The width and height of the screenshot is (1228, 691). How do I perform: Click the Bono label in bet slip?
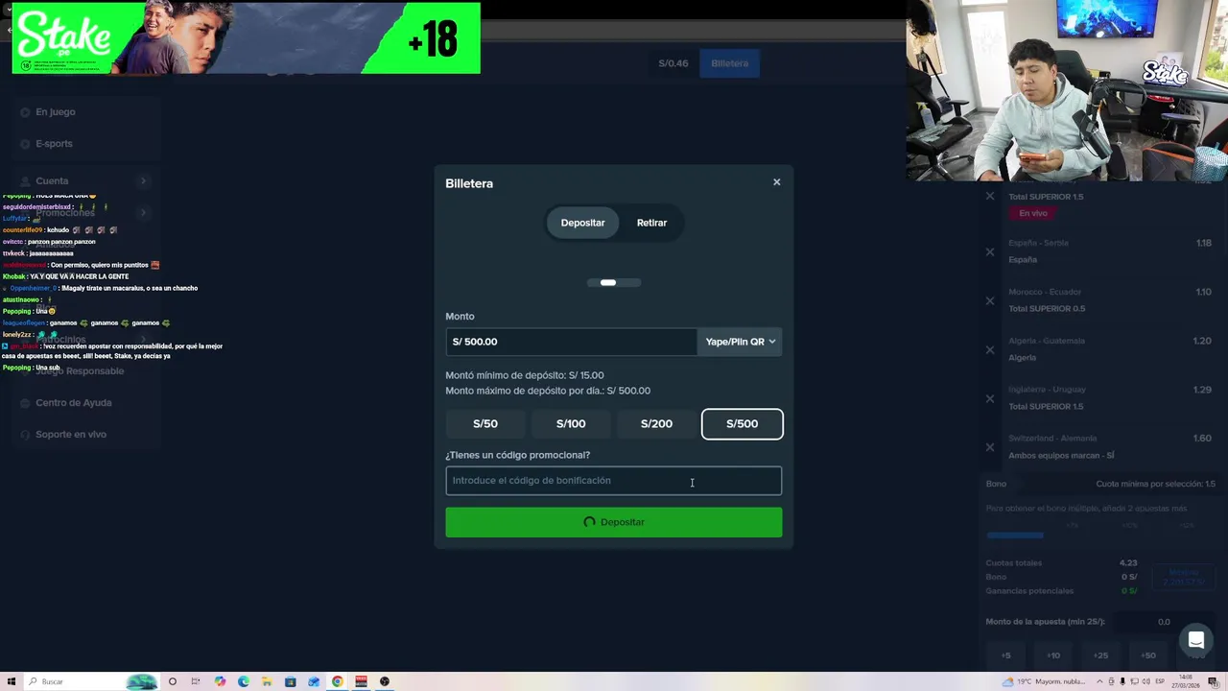pos(996,484)
